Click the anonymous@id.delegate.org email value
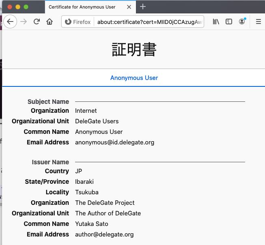The width and height of the screenshot is (265, 245). coord(114,142)
